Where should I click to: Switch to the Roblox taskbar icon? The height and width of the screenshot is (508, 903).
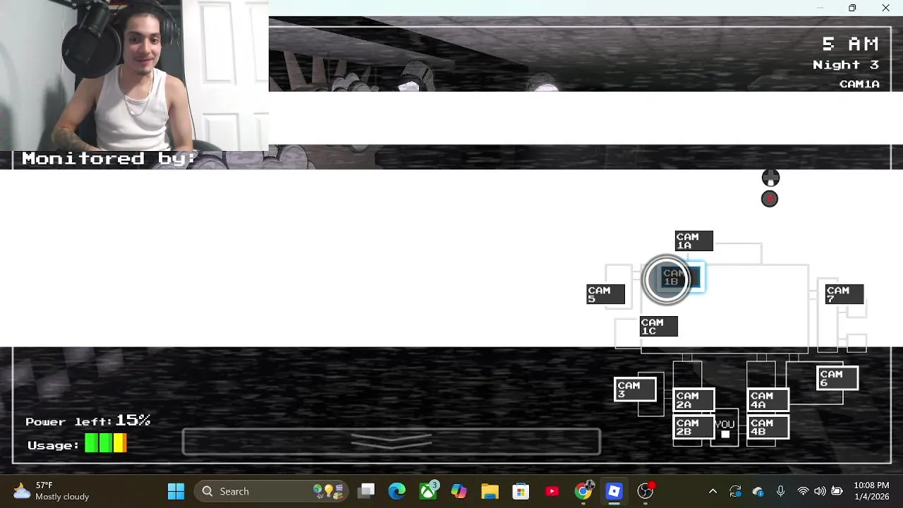(614, 491)
